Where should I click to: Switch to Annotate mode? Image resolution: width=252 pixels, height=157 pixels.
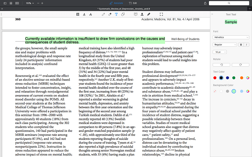click(x=117, y=3)
